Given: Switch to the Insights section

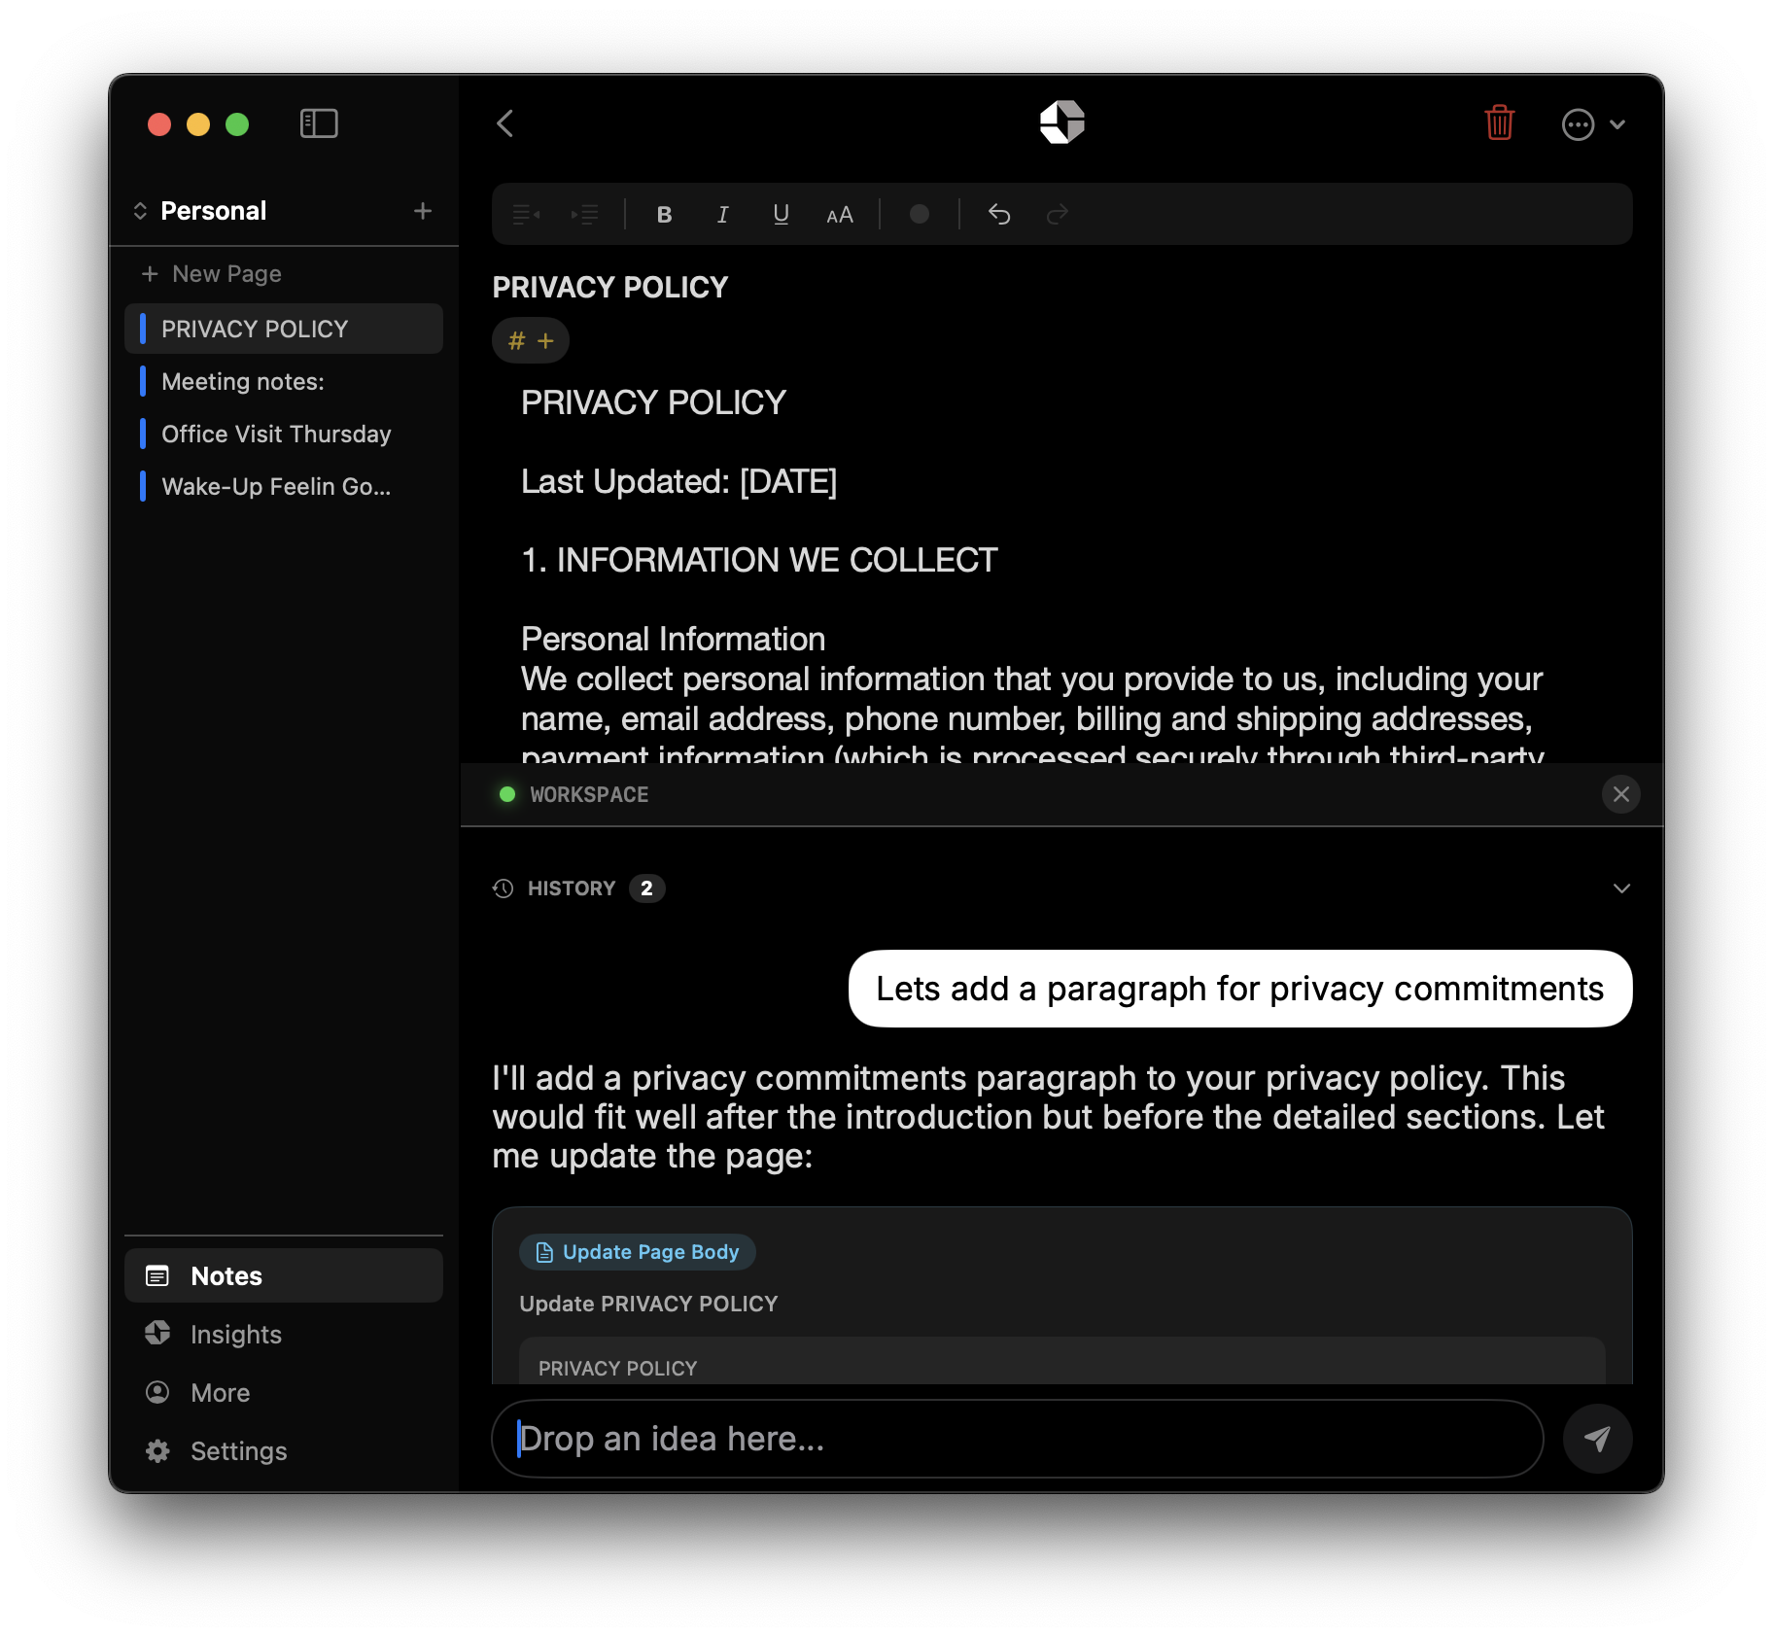Looking at the screenshot, I should click(x=284, y=1334).
